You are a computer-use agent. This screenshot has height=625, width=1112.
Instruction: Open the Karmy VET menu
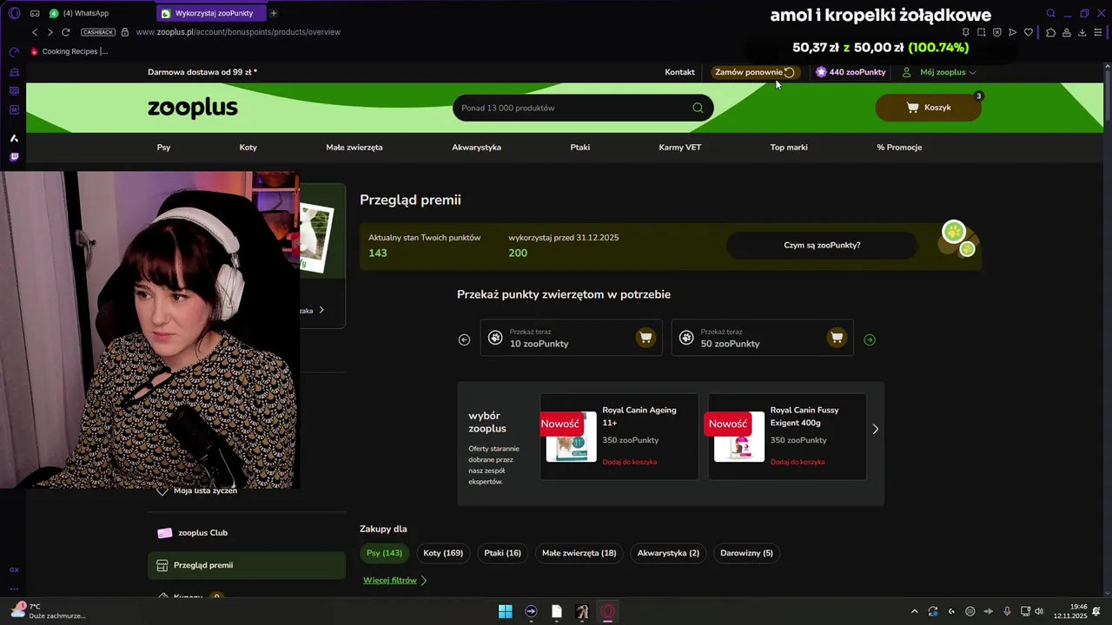click(x=680, y=148)
